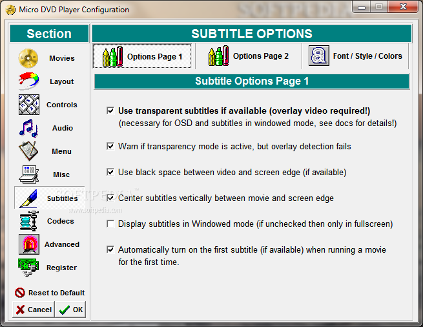This screenshot has width=423, height=327.
Task: Click 'for the first time.' text line
Action: [149, 262]
